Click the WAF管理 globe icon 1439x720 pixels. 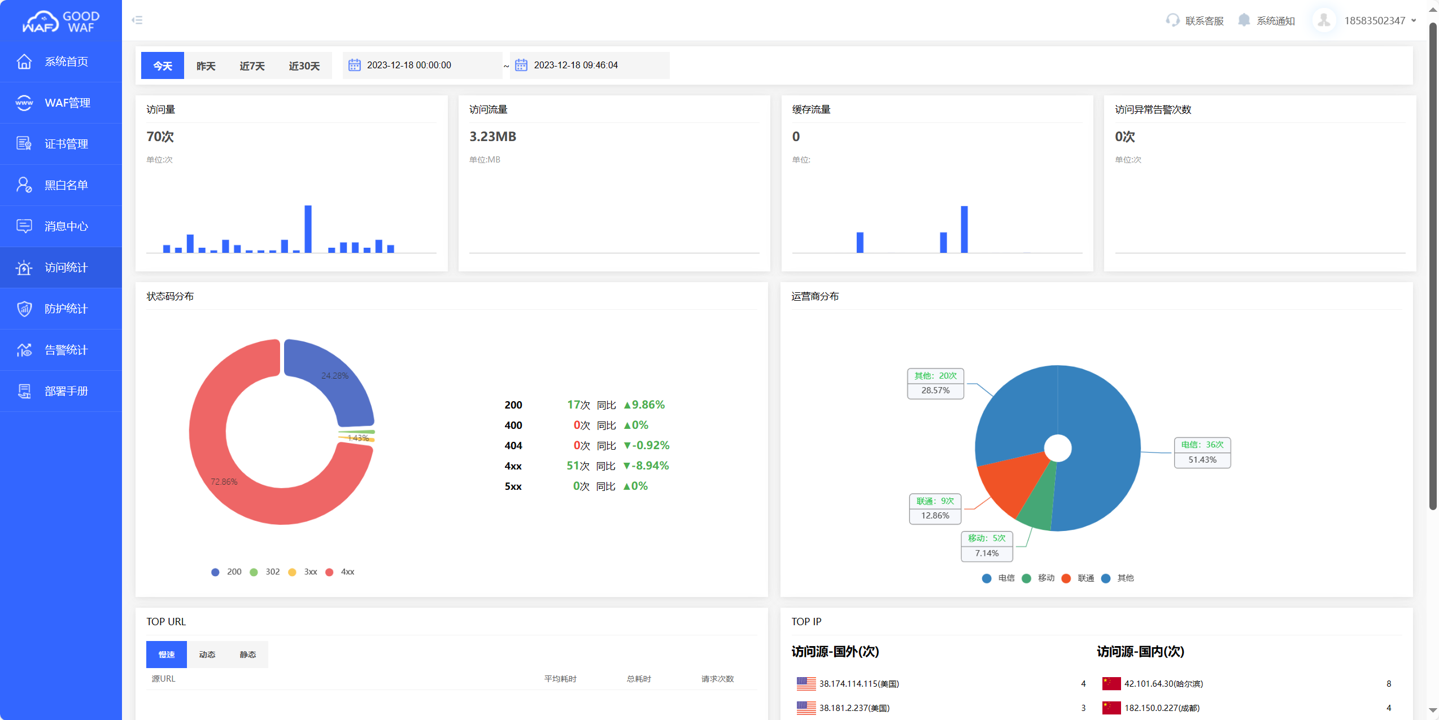(24, 103)
